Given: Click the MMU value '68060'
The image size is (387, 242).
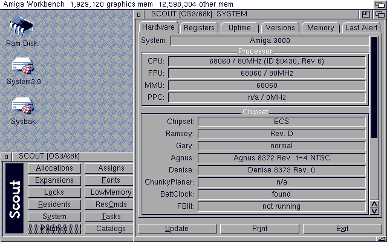Looking at the screenshot, I should click(267, 85).
